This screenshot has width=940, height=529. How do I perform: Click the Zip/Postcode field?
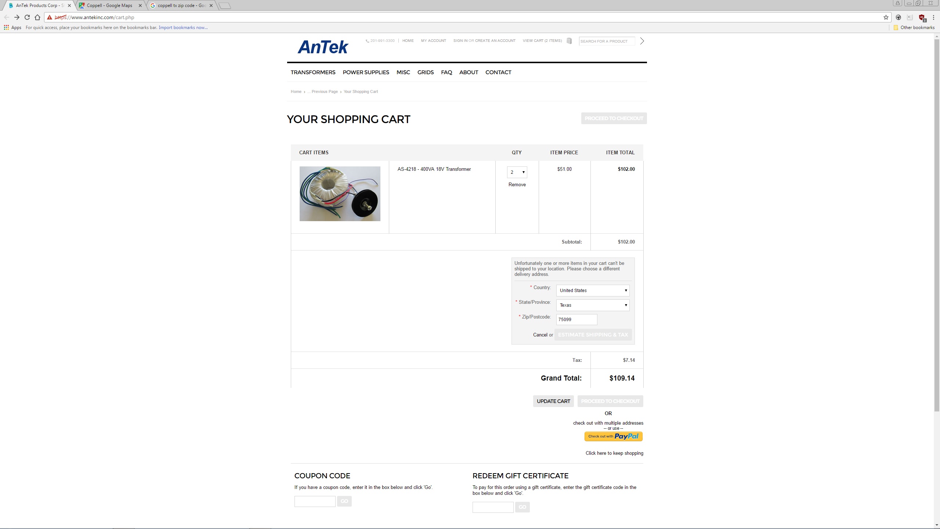tap(576, 319)
